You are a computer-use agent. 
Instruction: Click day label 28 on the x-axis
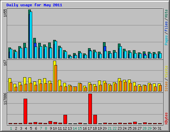coord(144,128)
